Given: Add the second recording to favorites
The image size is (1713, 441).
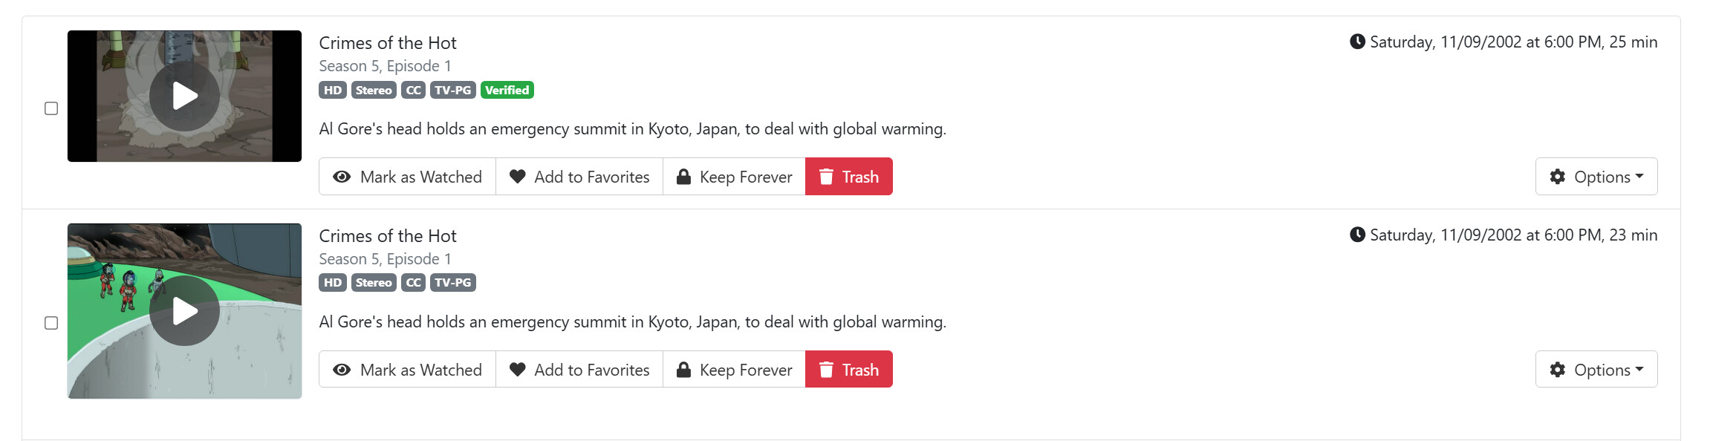Looking at the screenshot, I should 579,370.
